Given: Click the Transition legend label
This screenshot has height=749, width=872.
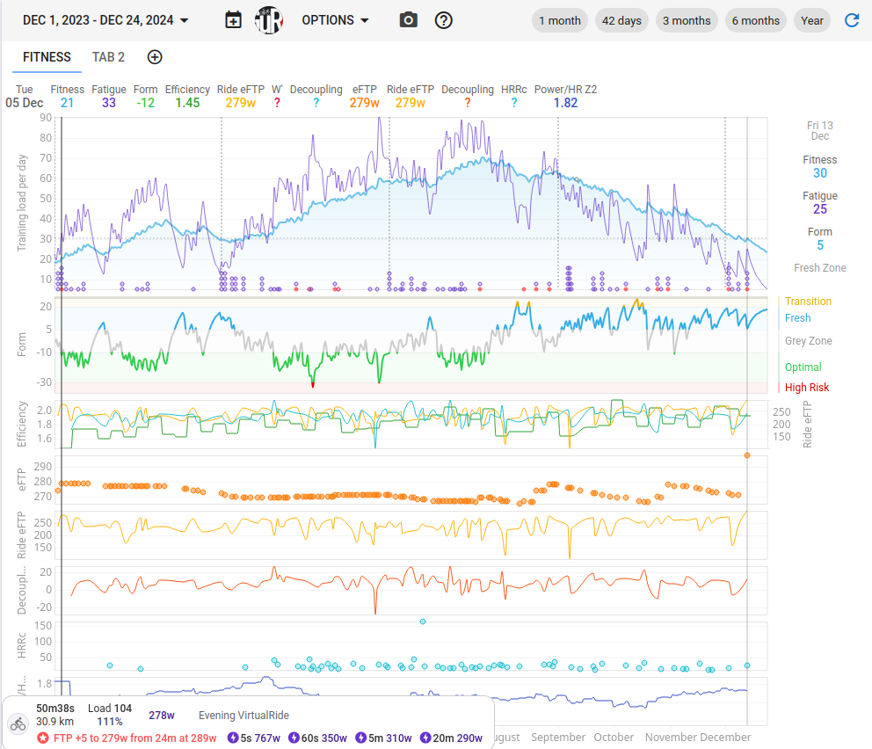Looking at the screenshot, I should coord(808,302).
